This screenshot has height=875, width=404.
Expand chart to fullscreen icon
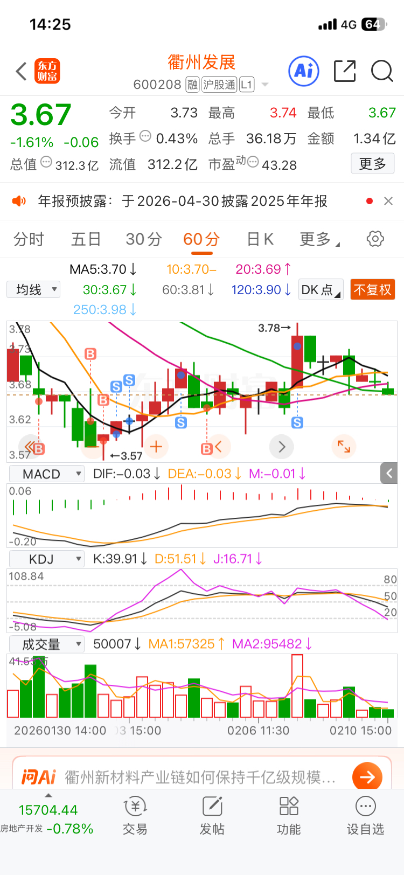tap(344, 447)
